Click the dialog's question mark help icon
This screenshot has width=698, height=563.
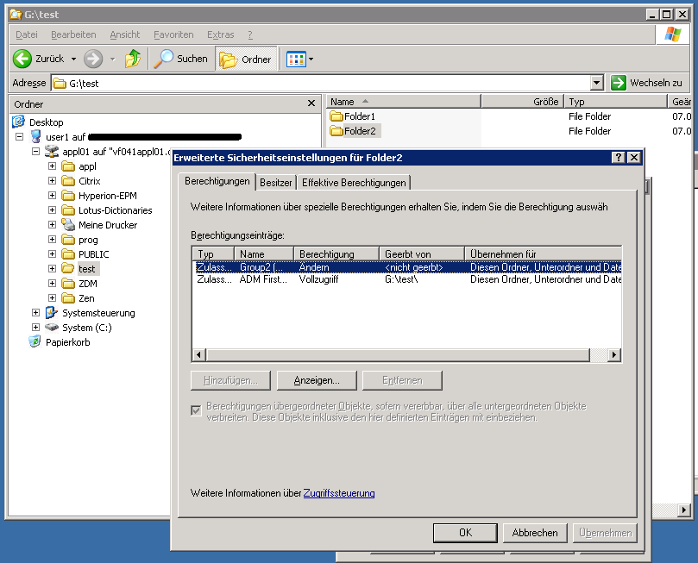pos(619,158)
